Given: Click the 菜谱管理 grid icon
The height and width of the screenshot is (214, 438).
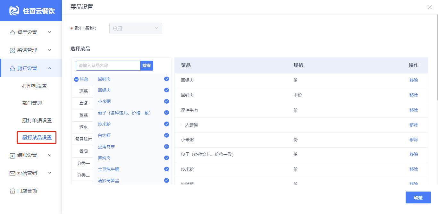Looking at the screenshot, I should point(13,50).
